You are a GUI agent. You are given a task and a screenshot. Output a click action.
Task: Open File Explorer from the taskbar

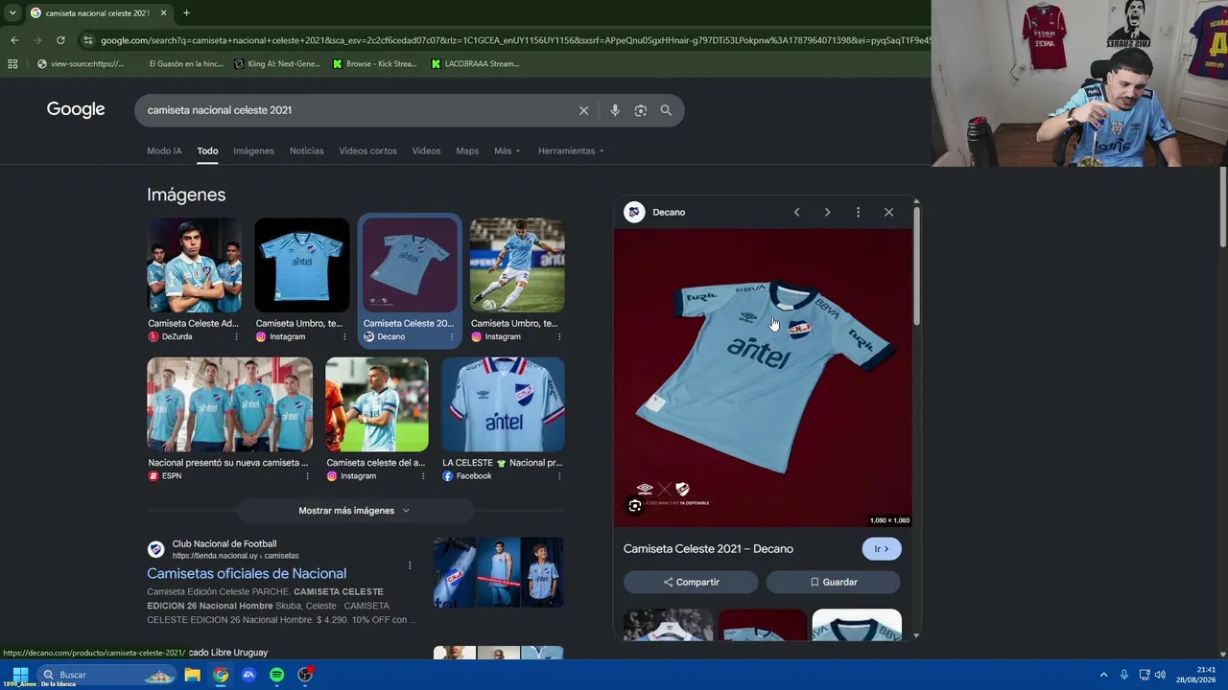193,675
